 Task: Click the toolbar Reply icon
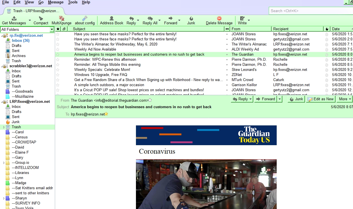131,18
